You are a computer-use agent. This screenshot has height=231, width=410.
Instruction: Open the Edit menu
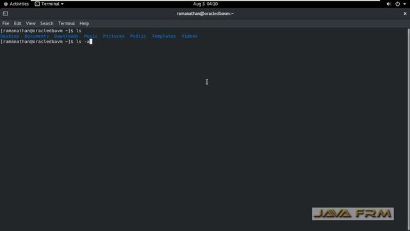[x=17, y=23]
